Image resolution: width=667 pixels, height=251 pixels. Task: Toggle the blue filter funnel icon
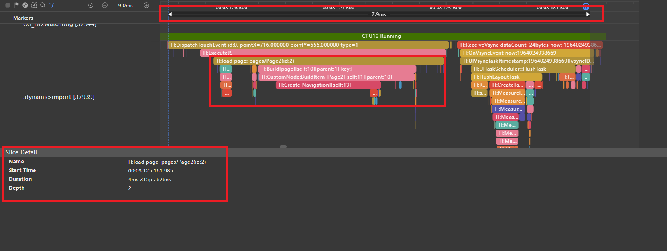pyautogui.click(x=52, y=5)
